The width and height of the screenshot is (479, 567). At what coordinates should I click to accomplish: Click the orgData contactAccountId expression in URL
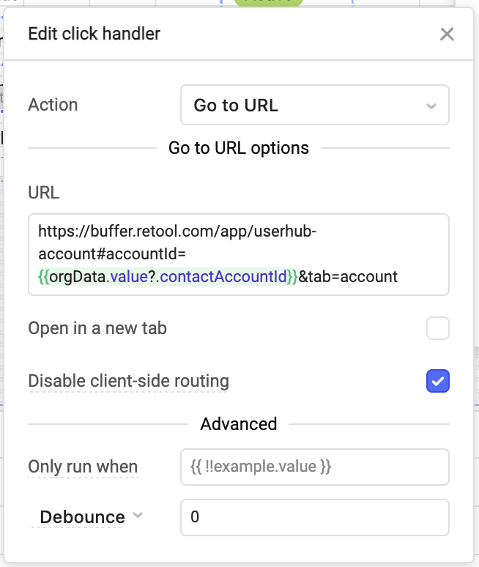click(168, 277)
